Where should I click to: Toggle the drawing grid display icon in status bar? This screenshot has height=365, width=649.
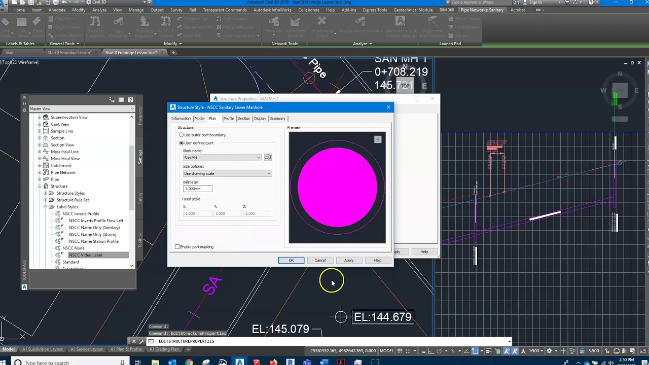[x=401, y=351]
